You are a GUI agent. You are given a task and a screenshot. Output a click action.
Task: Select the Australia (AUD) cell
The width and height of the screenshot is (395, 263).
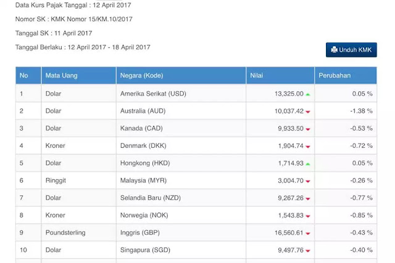tap(181, 111)
